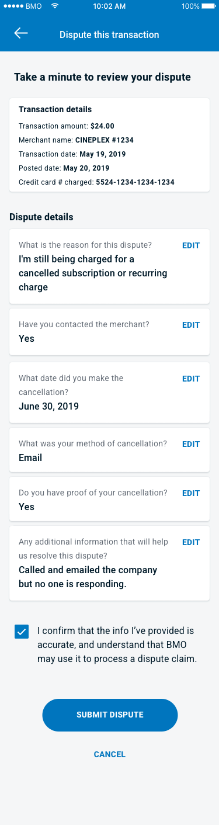The height and width of the screenshot is (825, 219).
Task: Tap the confirmation statement text
Action: (117, 644)
